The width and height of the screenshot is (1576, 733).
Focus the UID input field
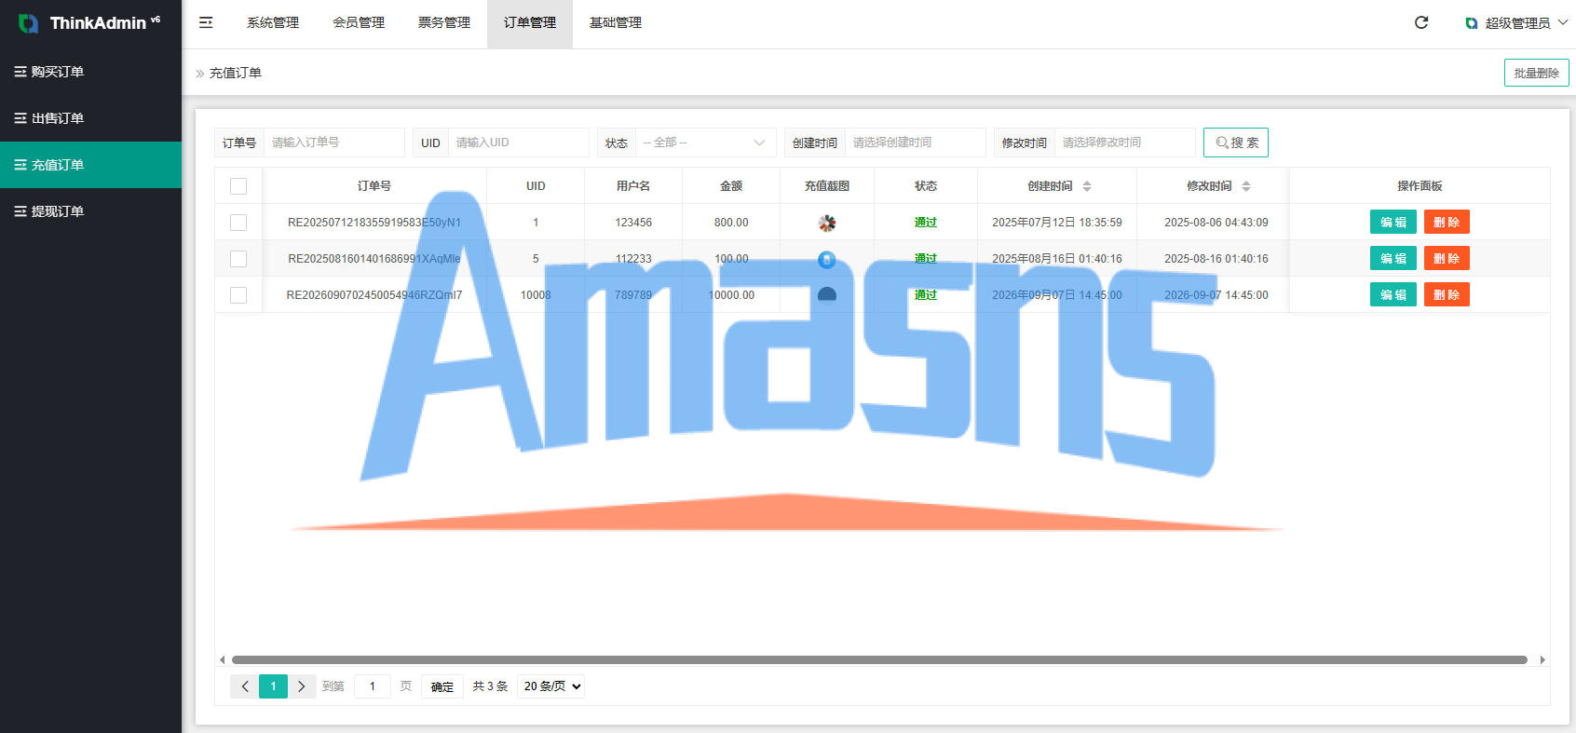pyautogui.click(x=519, y=143)
